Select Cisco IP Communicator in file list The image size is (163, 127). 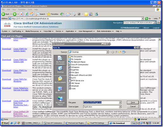coord(79,65)
